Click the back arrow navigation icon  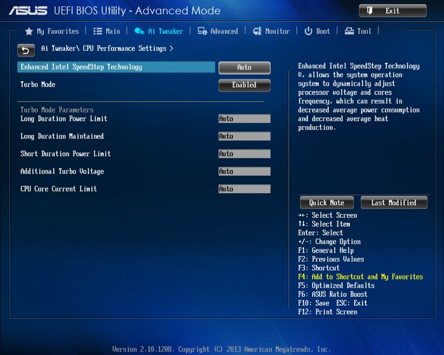(26, 50)
